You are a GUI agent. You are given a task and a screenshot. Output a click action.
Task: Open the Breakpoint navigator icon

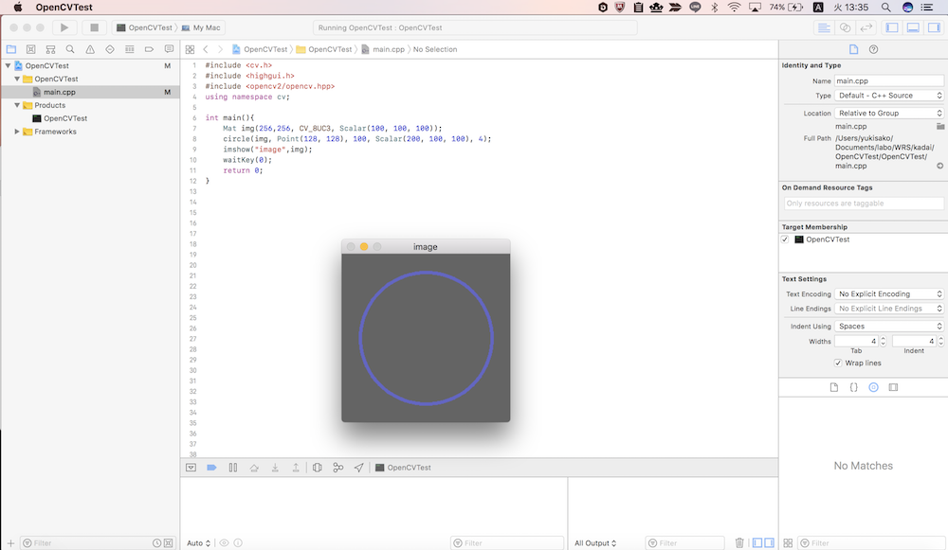[x=149, y=49]
